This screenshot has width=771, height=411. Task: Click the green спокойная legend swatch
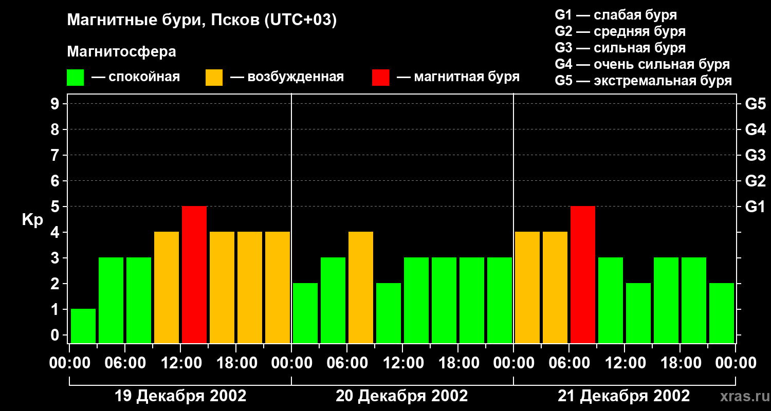coord(75,78)
